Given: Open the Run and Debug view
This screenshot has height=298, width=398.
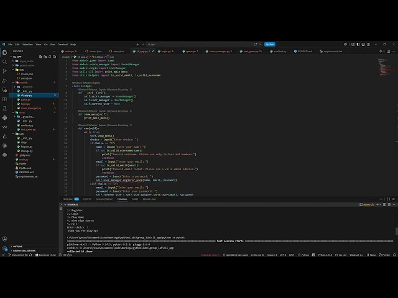Looking at the screenshot, I should pyautogui.click(x=4, y=81).
